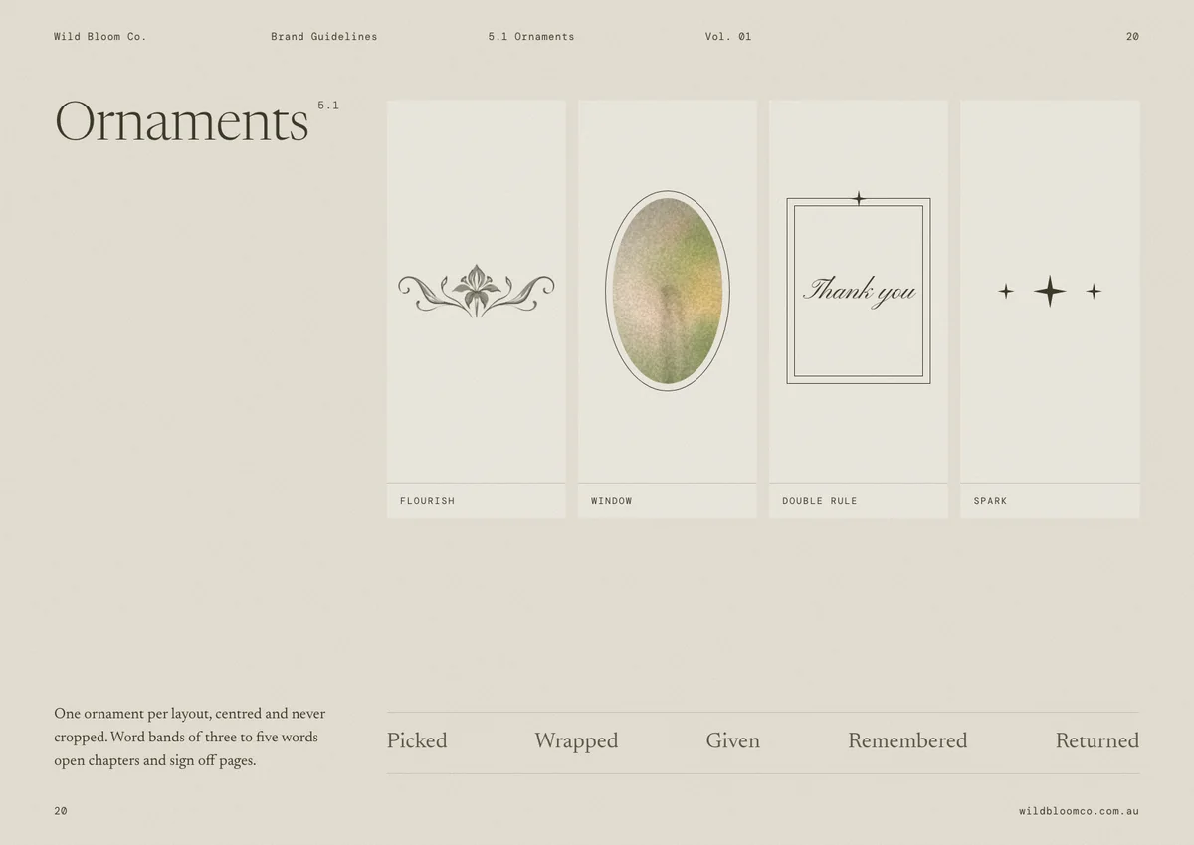Viewport: 1194px width, 845px height.
Task: Click page number 20 at top right
Action: pyautogui.click(x=1132, y=37)
